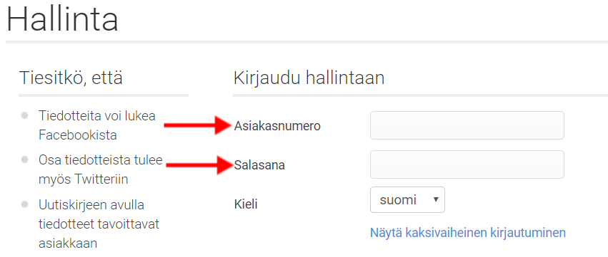Open the Näytä kaksivaiheinen kirjautuminen link
Viewport: 608px width, 257px height.
point(468,233)
